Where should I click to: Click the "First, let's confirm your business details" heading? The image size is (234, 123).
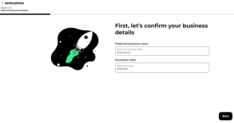pos(161,29)
